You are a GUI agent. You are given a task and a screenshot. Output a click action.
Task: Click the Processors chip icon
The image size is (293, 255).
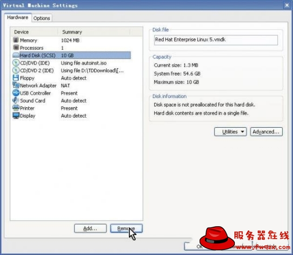pos(16,47)
